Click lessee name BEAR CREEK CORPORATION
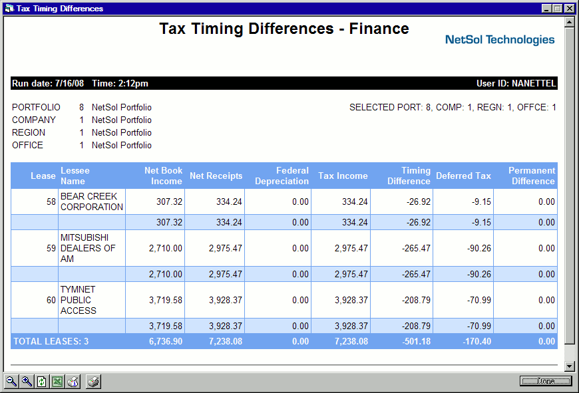The width and height of the screenshot is (579, 393). click(x=92, y=202)
